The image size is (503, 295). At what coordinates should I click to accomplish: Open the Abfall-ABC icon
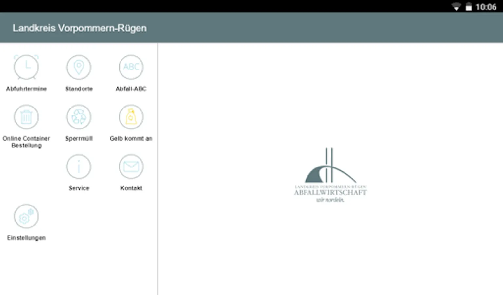pyautogui.click(x=131, y=67)
